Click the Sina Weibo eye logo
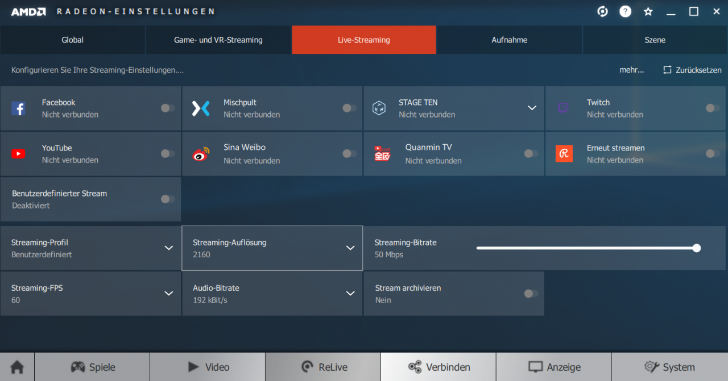The width and height of the screenshot is (728, 381). tap(201, 154)
